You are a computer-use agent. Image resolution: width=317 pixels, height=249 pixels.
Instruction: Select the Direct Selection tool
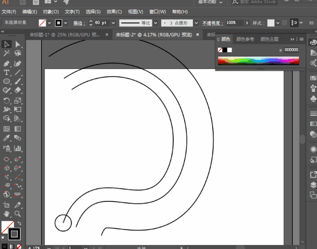(x=17, y=44)
